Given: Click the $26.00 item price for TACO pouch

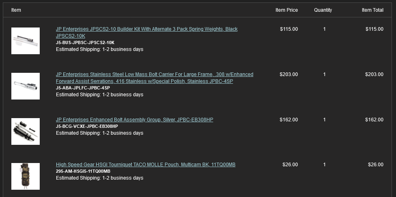Looking at the screenshot, I should pyautogui.click(x=290, y=165).
